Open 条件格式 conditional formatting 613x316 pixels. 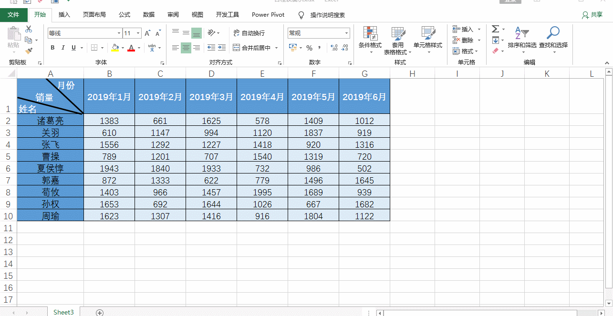370,39
